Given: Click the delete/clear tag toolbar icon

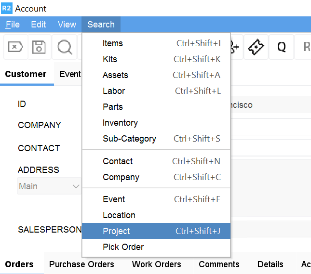Looking at the screenshot, I should click(x=15, y=47).
